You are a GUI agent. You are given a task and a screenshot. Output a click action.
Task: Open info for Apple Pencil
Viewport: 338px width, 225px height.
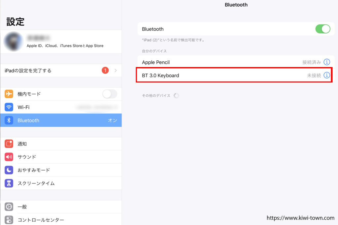327,62
